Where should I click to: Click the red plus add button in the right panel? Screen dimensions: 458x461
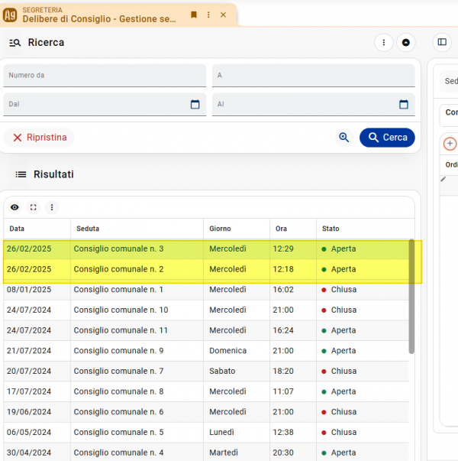point(450,144)
